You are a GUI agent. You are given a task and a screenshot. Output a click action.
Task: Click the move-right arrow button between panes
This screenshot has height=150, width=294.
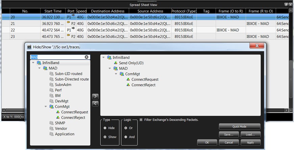coord(95,96)
